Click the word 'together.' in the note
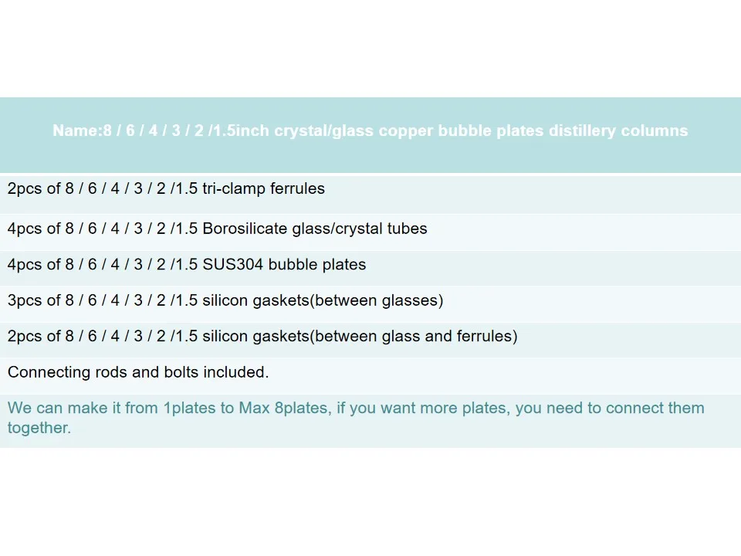The image size is (741, 556). tap(39, 428)
